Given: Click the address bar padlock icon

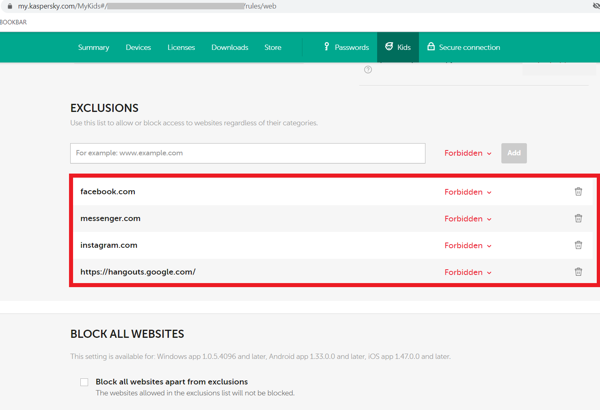Looking at the screenshot, I should (10, 6).
